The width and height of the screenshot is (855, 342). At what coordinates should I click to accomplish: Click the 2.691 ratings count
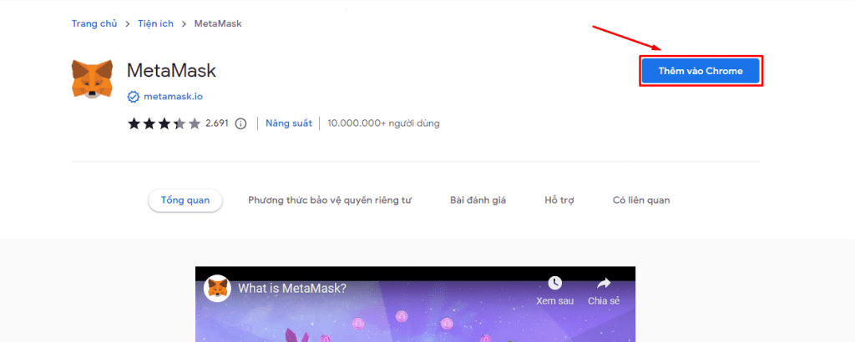coord(217,123)
